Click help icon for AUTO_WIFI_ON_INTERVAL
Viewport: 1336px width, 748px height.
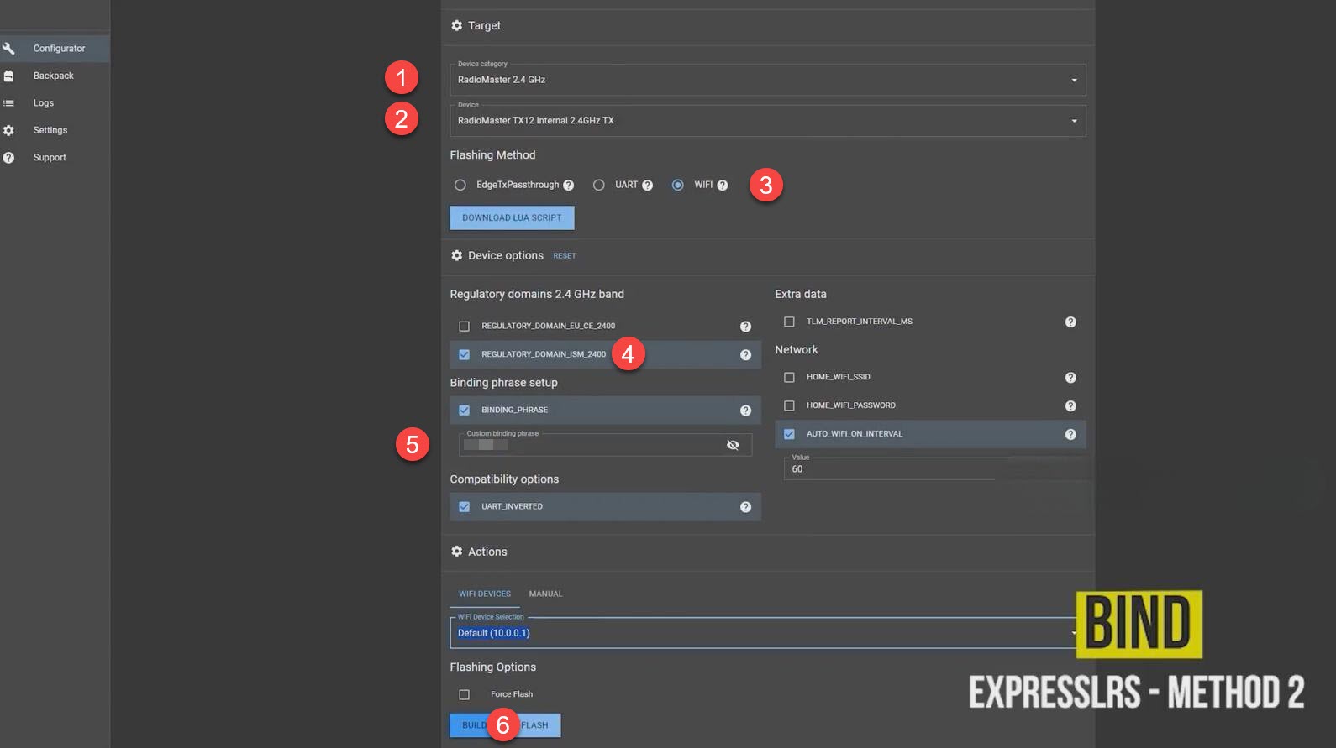pos(1070,434)
